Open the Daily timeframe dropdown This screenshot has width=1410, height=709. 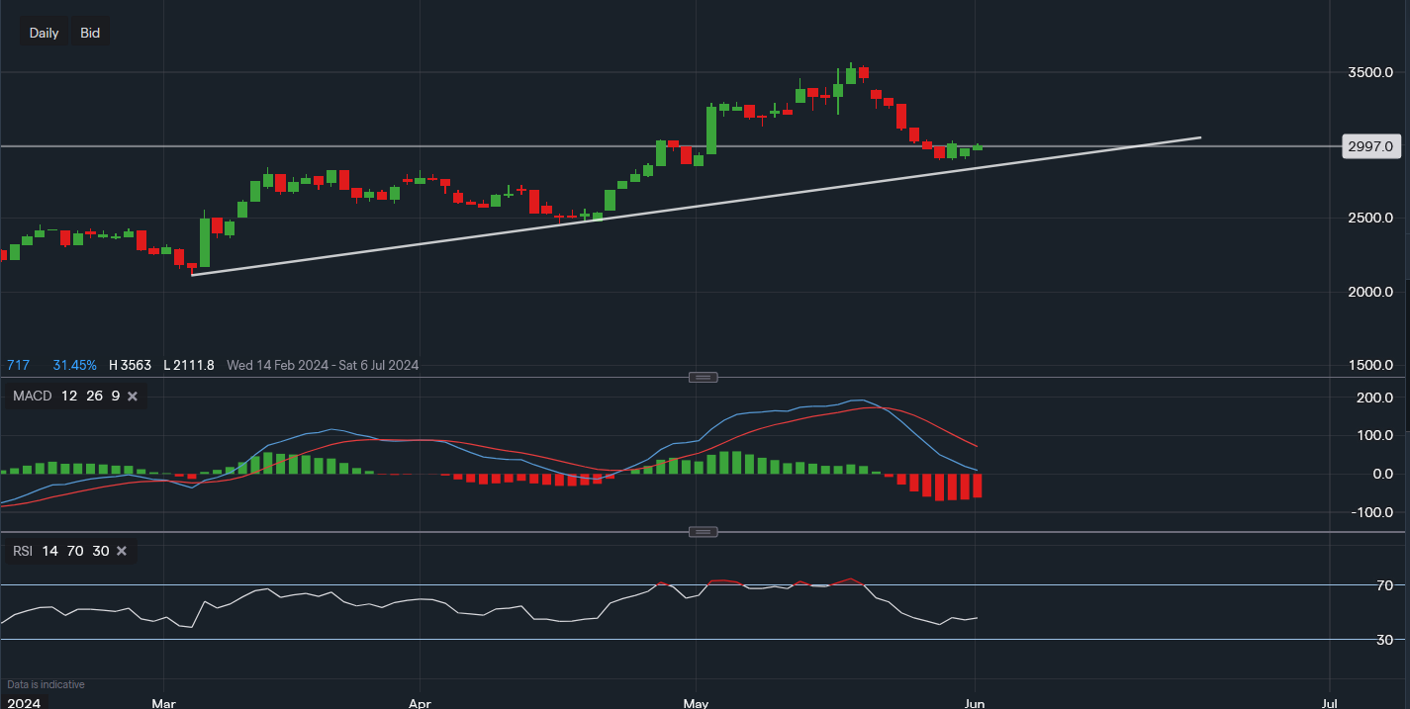pyautogui.click(x=44, y=33)
